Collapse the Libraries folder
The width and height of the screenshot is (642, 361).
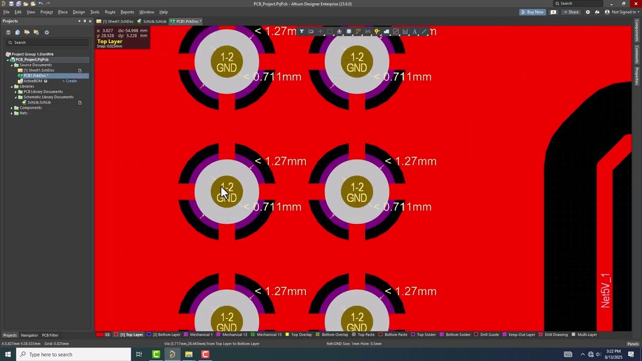point(12,86)
